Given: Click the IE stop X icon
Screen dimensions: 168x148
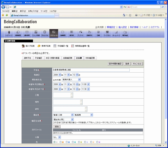Looking at the screenshot, I should pos(129,7).
